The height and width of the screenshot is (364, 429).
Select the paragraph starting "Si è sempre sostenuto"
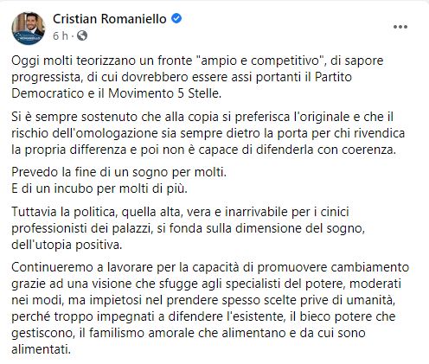[208, 133]
